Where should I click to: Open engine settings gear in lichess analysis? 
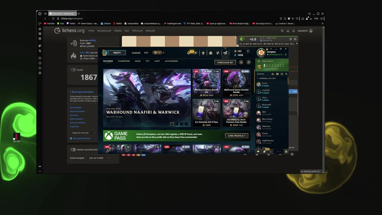click(x=295, y=39)
